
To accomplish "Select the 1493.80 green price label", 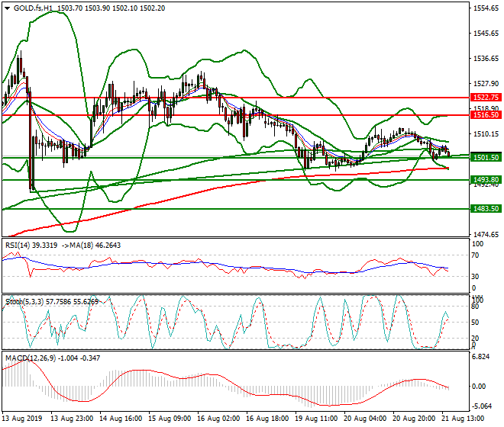I will point(486,179).
